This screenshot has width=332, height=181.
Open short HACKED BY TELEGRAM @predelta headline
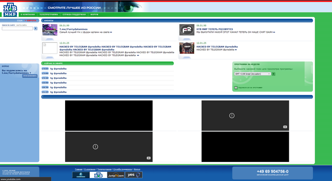[x=217, y=46]
